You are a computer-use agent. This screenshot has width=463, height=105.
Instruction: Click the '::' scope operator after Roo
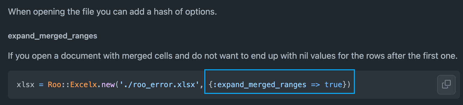point(66,85)
